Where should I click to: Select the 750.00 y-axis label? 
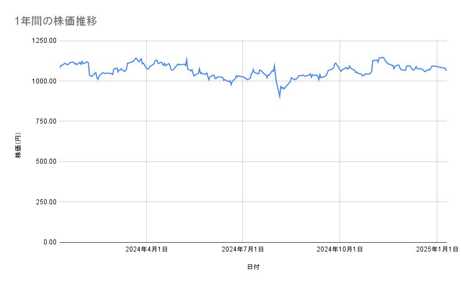[x=45, y=121]
